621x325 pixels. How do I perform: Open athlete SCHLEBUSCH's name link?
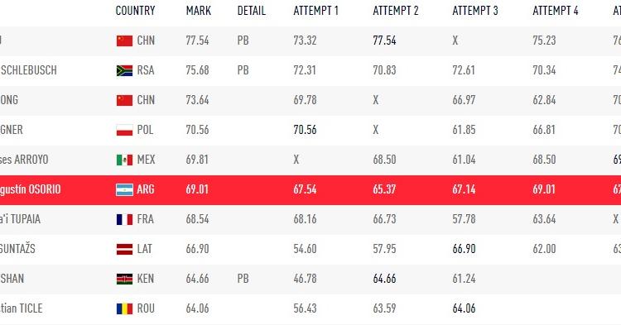point(28,70)
